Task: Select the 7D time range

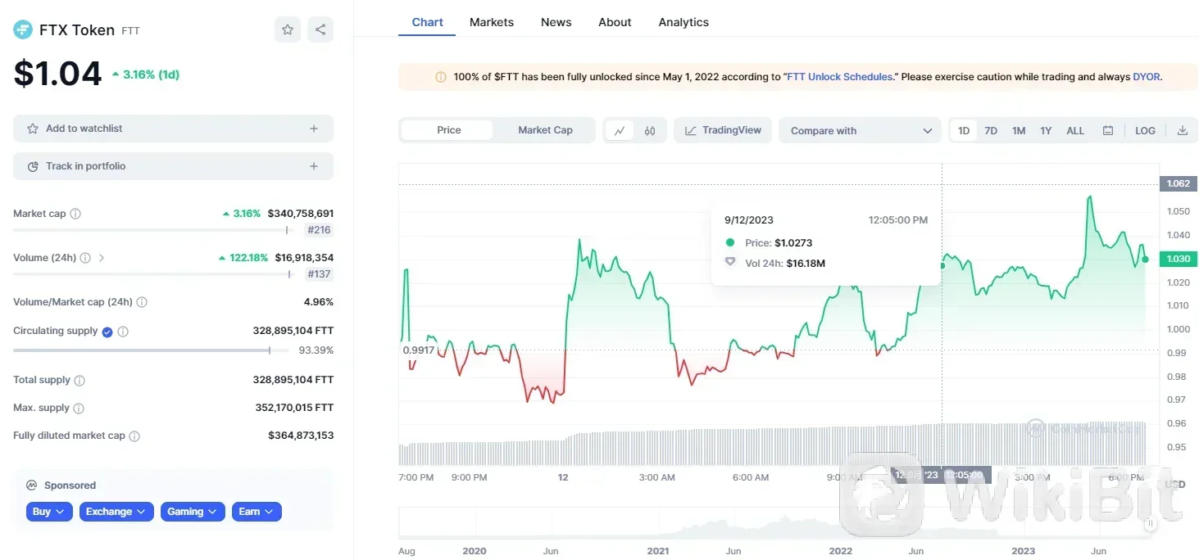Action: pos(991,130)
